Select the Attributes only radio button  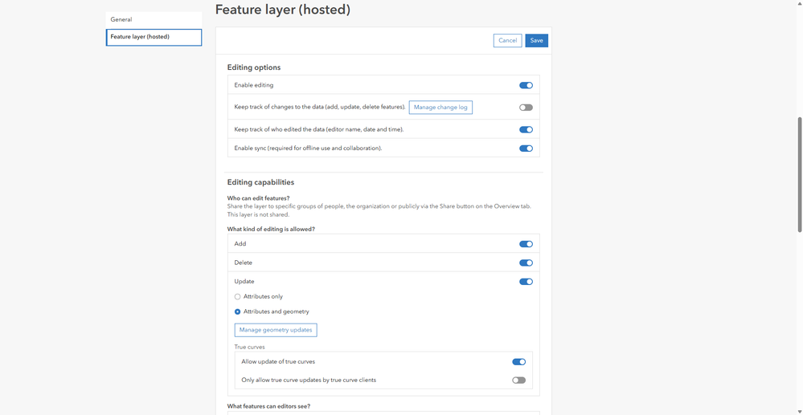point(238,297)
